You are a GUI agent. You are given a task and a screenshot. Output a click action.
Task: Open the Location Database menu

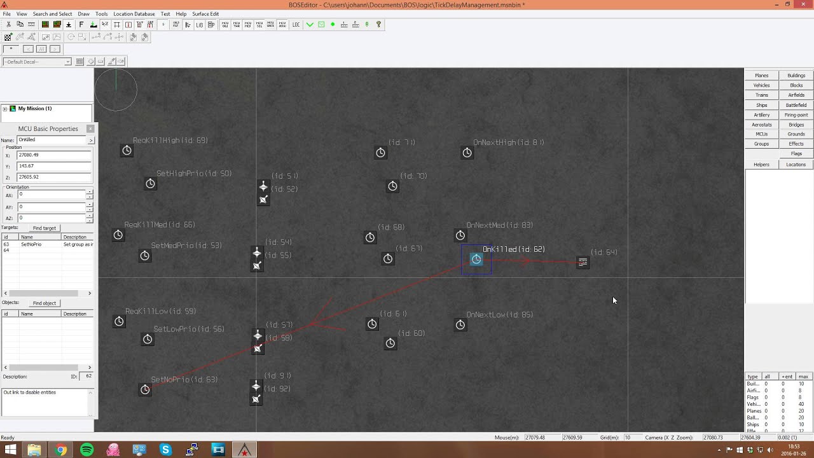click(134, 14)
